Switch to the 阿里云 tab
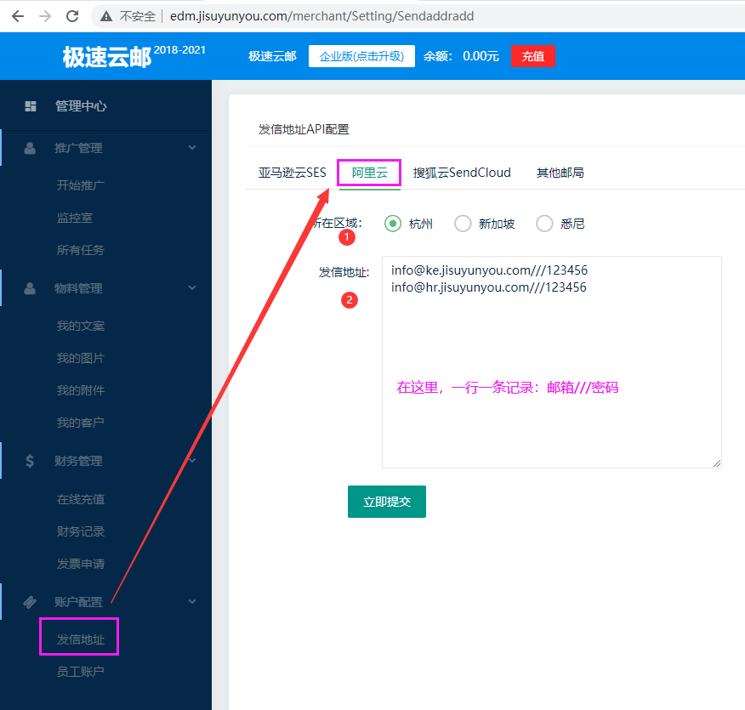This screenshot has width=745, height=710. 370,173
